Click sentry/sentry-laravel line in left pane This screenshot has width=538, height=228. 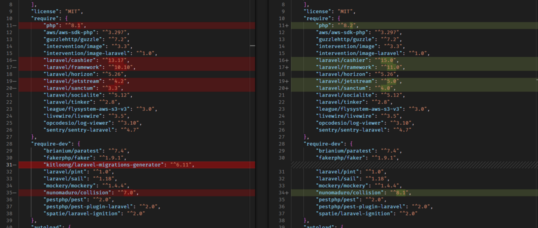coord(91,130)
